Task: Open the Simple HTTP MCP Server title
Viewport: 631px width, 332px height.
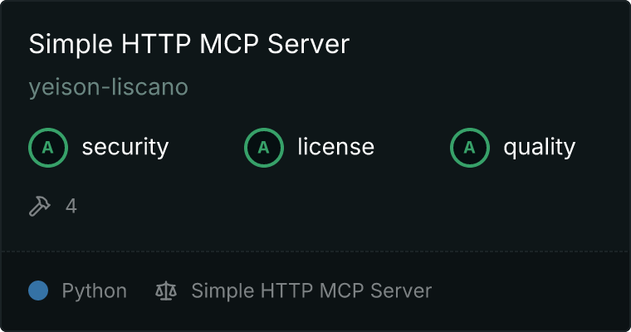Action: (x=189, y=44)
